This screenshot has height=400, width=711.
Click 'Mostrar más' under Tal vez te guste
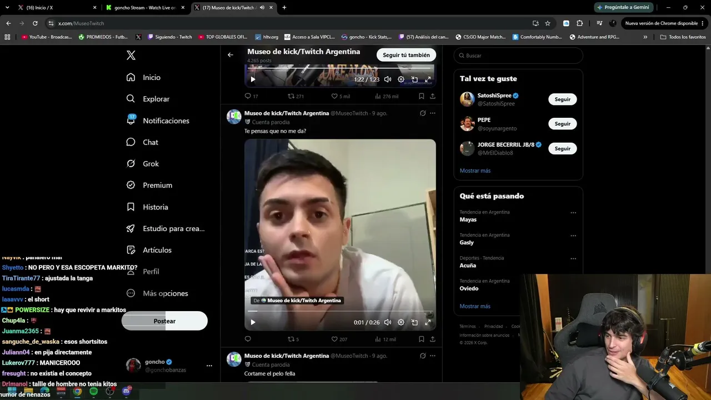[x=475, y=171]
